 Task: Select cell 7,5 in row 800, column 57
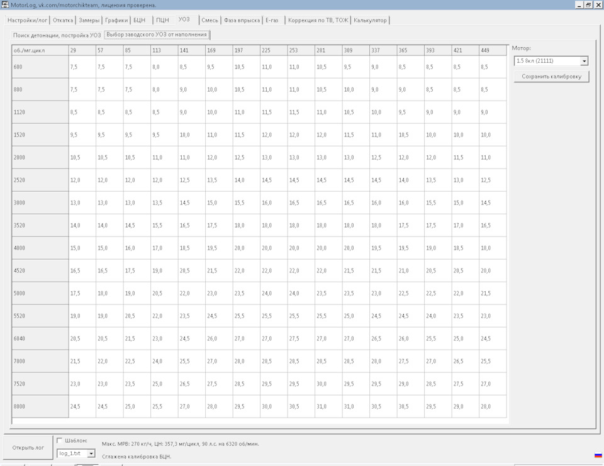tap(109, 90)
